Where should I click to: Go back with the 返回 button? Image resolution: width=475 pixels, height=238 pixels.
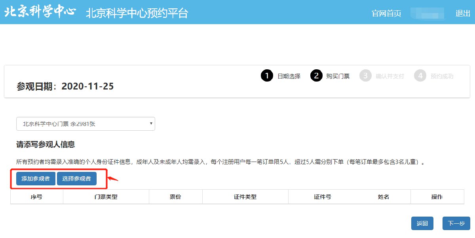coord(422,223)
